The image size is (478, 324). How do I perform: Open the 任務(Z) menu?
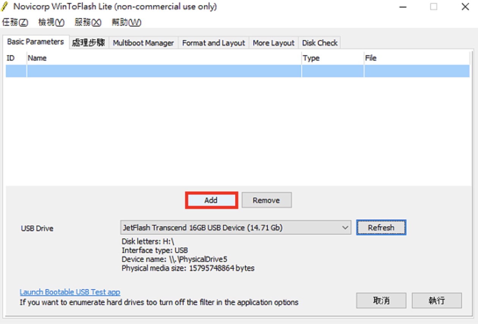[15, 22]
